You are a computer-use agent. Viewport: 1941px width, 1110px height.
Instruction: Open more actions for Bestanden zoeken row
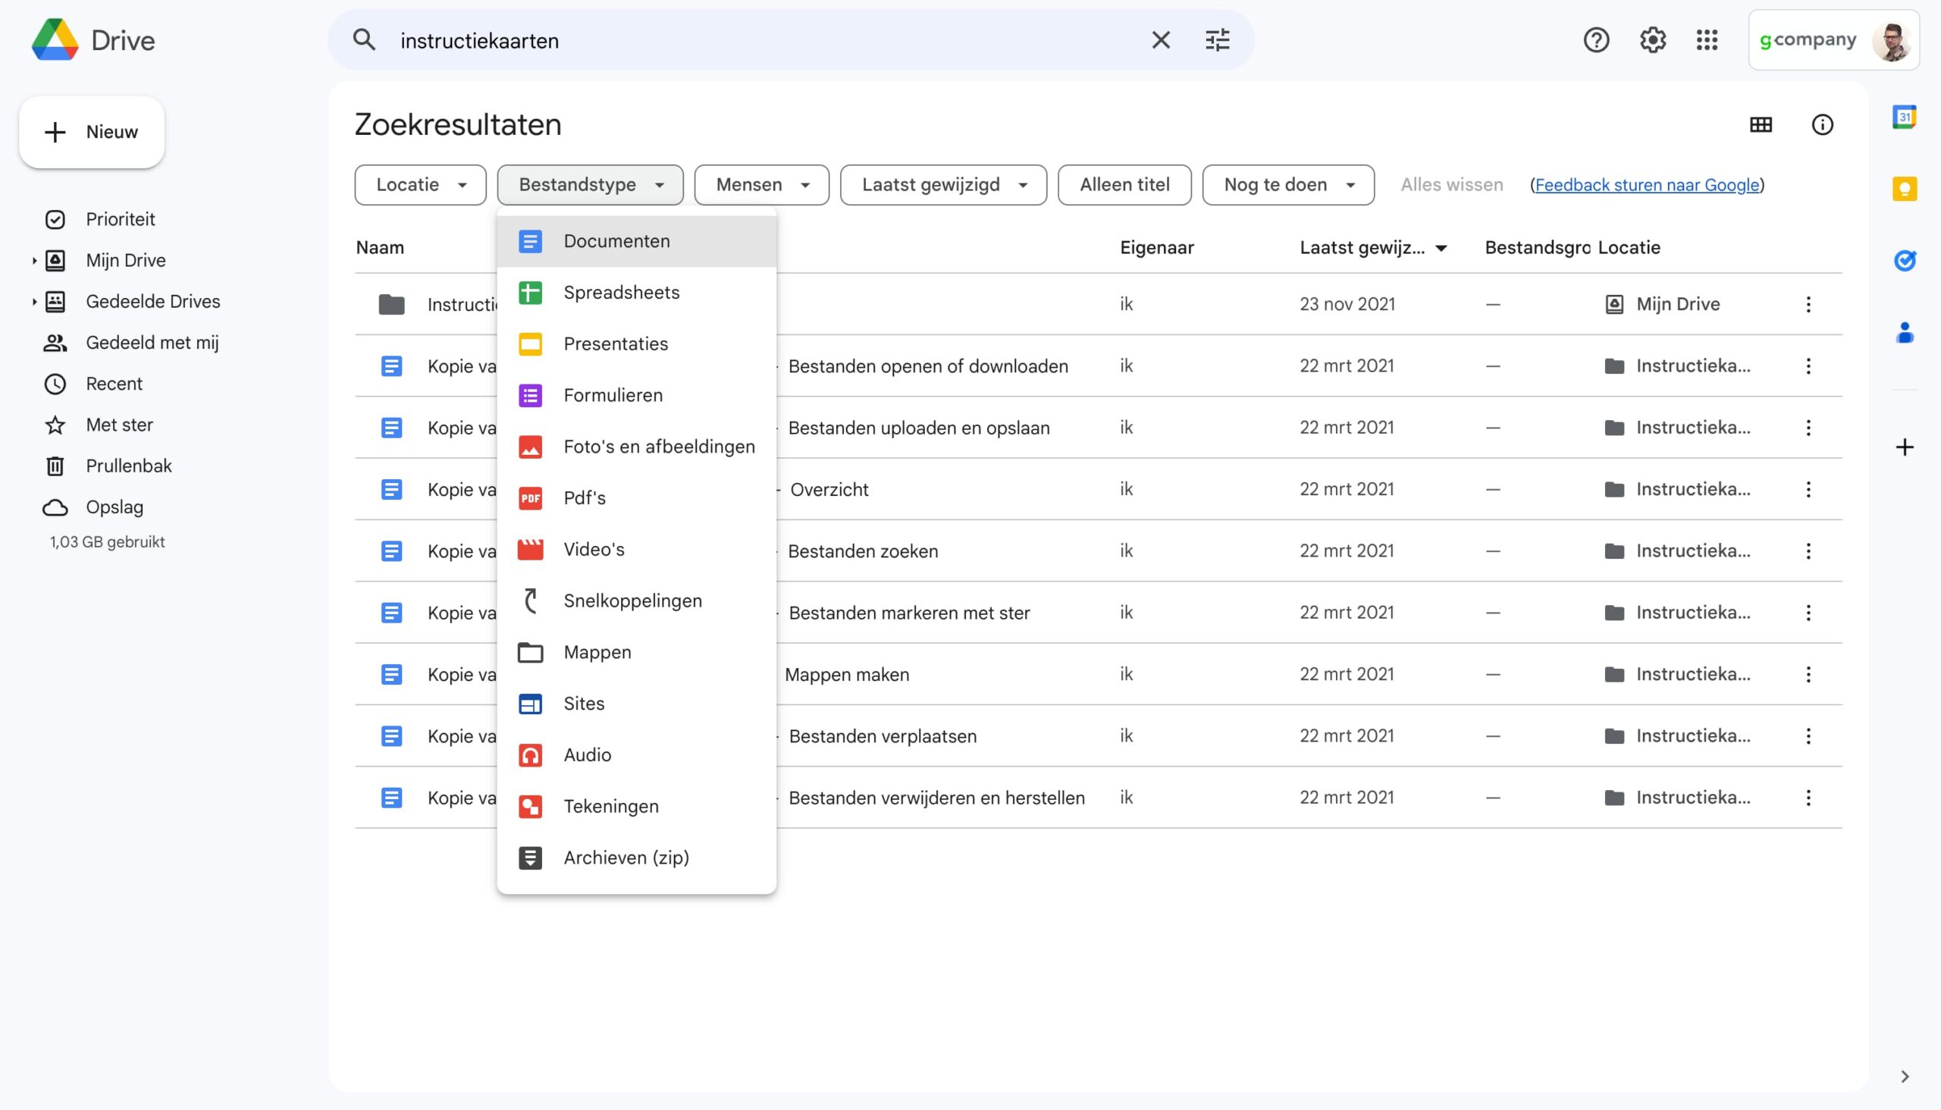(x=1808, y=551)
